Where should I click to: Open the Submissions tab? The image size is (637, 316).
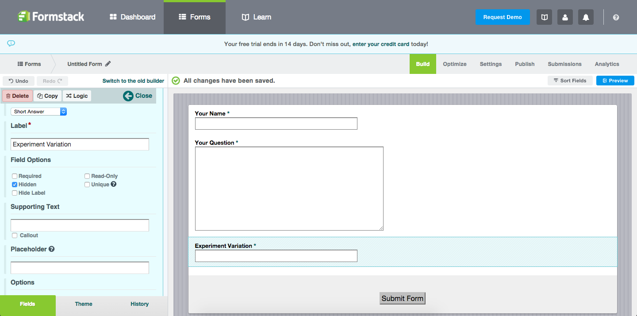click(564, 64)
